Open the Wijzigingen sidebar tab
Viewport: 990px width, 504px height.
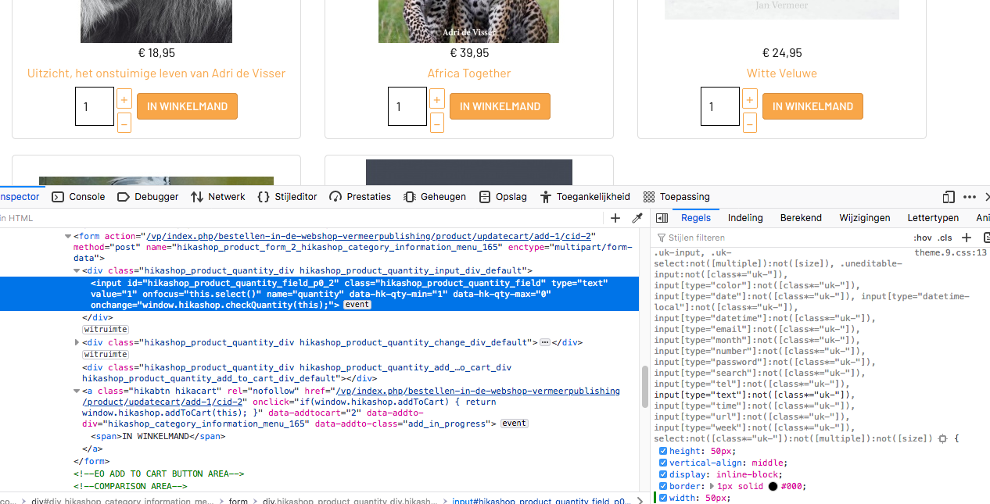click(865, 218)
